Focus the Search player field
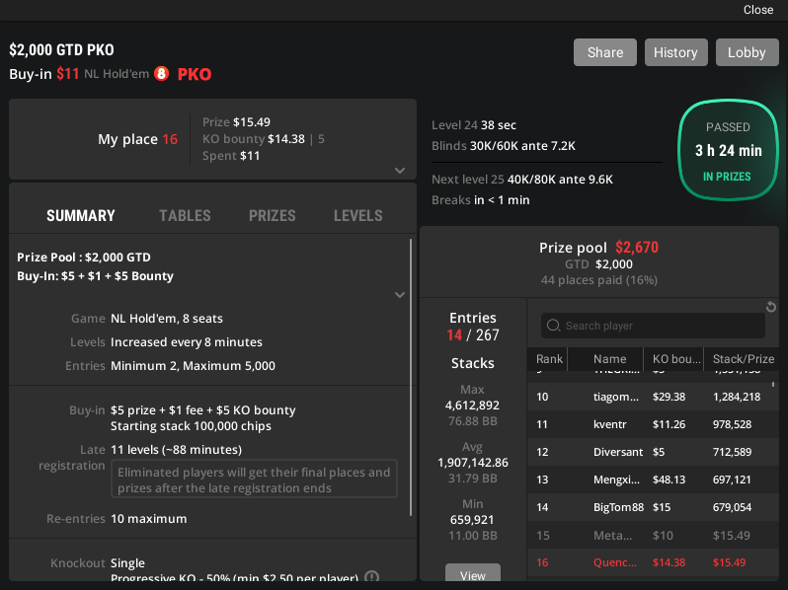788x590 pixels. tap(653, 326)
